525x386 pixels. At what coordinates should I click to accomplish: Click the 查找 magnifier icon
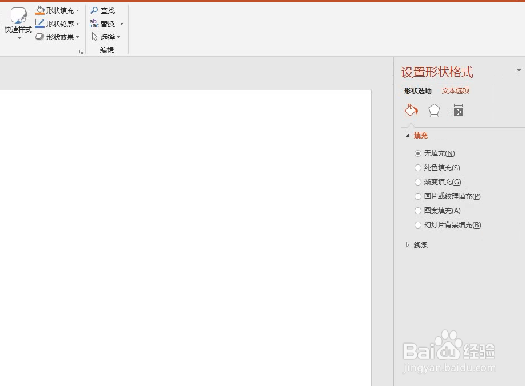click(94, 10)
